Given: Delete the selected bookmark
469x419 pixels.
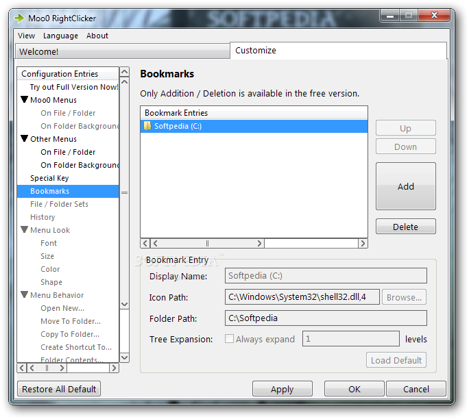Looking at the screenshot, I should (x=406, y=227).
